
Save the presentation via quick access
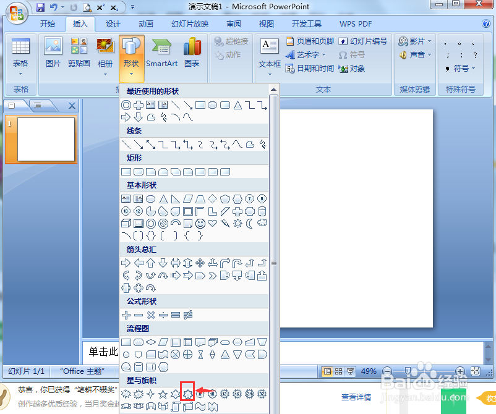[40, 7]
